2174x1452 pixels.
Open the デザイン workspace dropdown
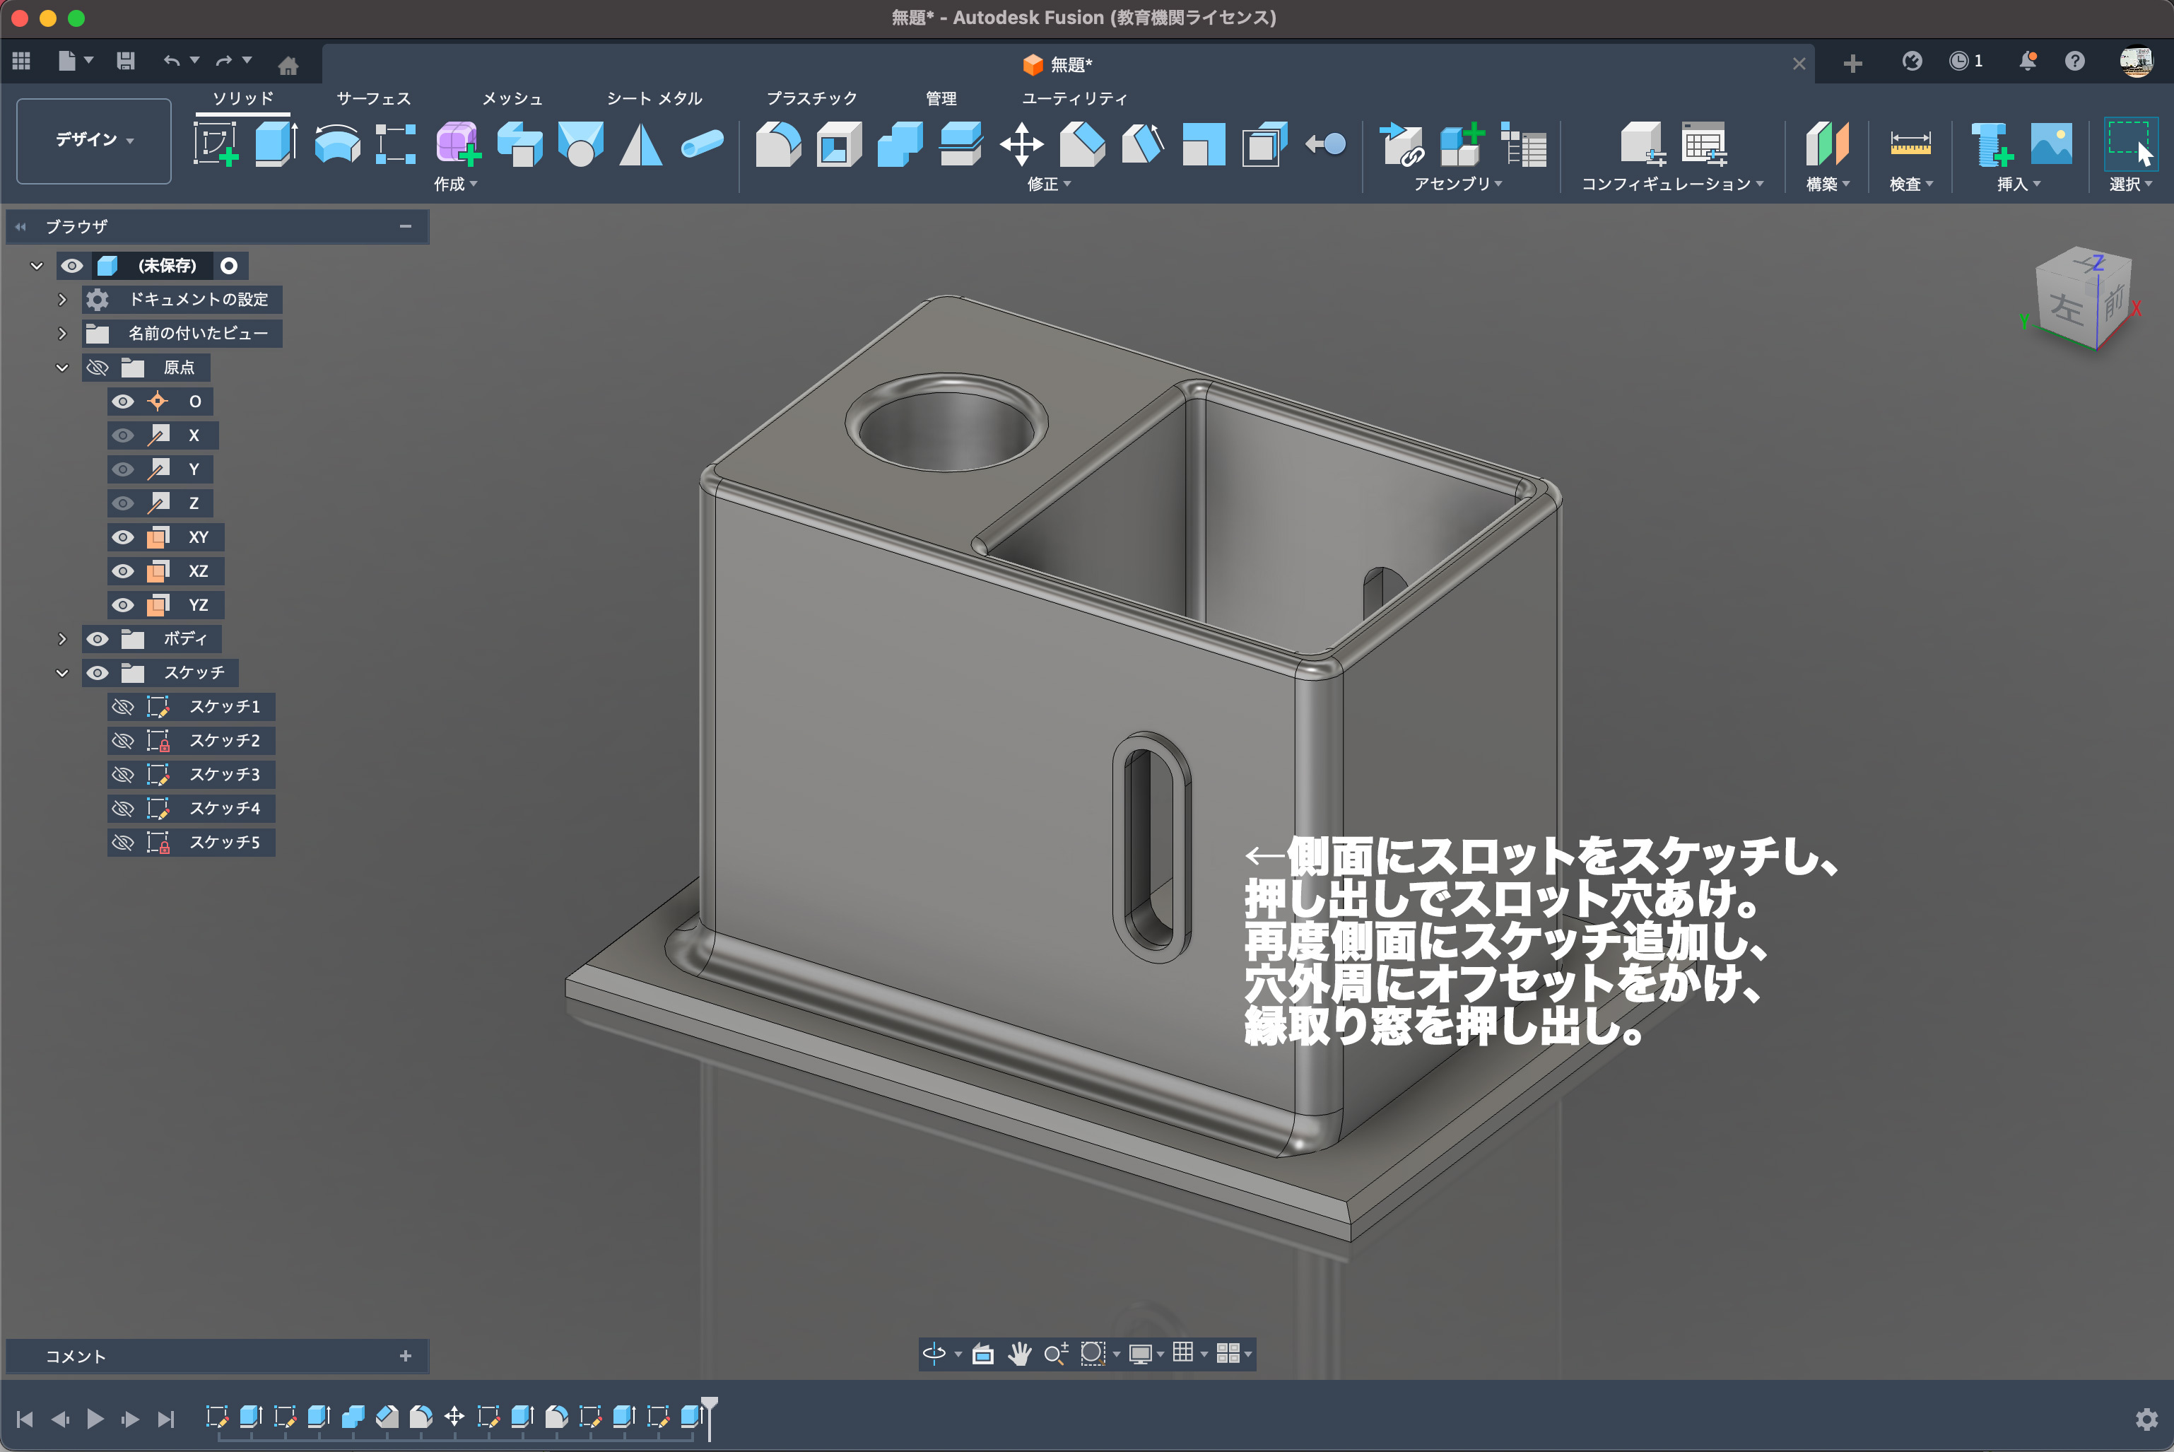pos(93,140)
